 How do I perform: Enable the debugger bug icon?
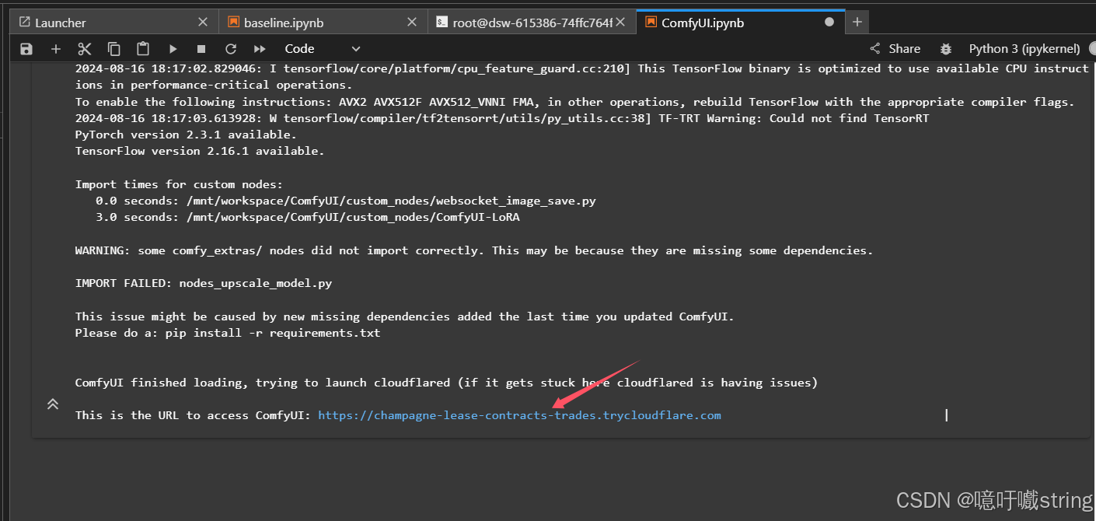coord(945,49)
